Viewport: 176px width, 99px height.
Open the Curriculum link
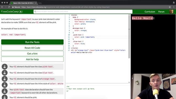point(150,12)
